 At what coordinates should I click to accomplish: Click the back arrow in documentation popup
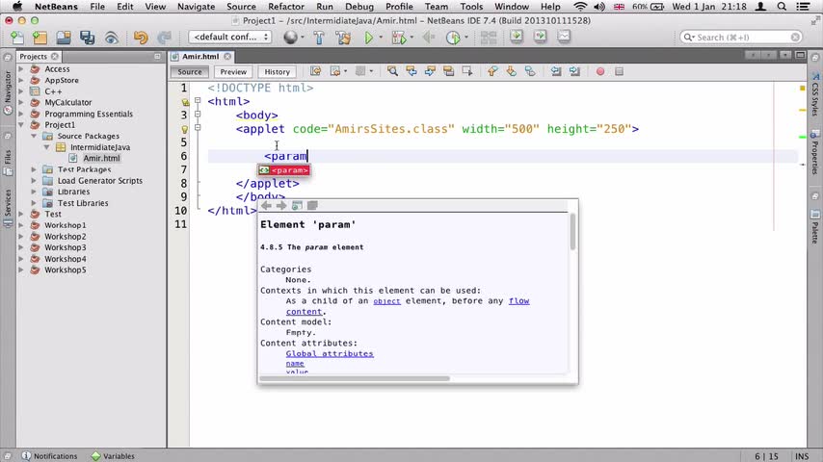pos(266,206)
